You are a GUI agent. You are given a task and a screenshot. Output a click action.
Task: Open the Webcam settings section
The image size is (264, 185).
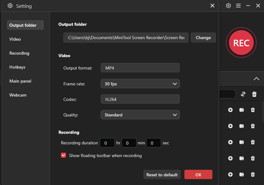click(x=18, y=95)
